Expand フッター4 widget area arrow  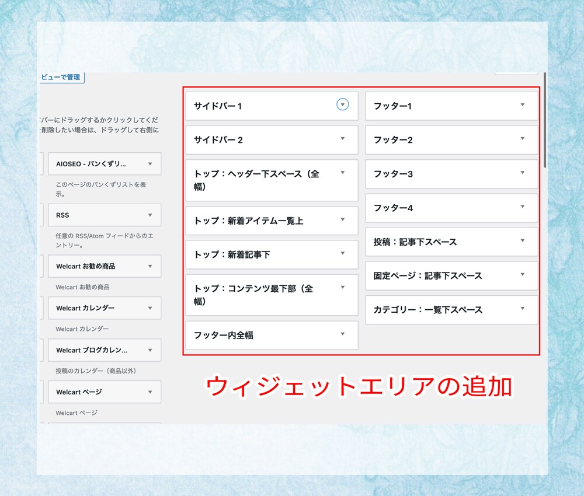(523, 207)
